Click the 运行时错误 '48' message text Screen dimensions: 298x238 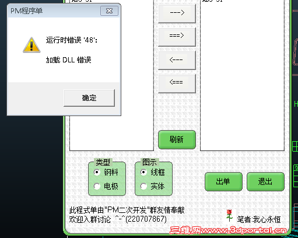tap(72, 40)
